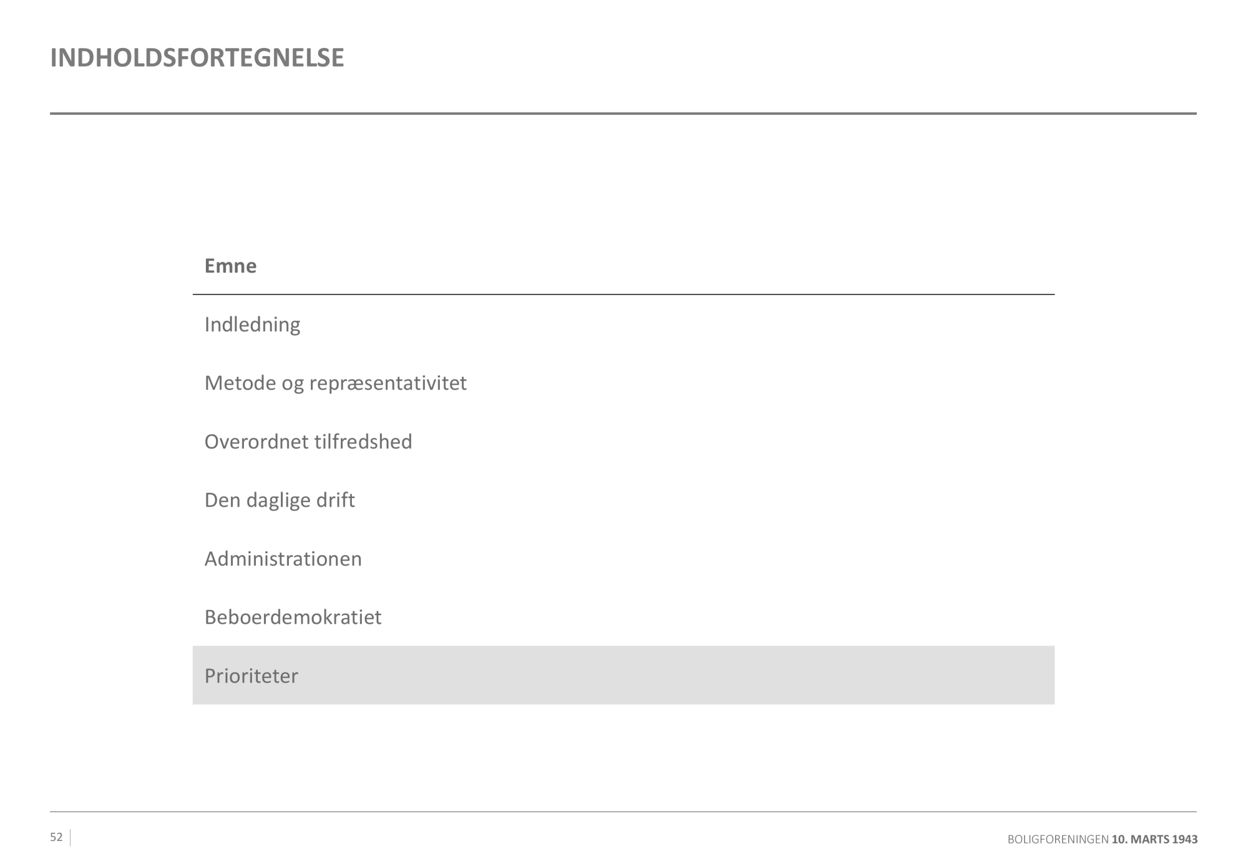Click the Emne column header
Viewport: 1248px width, 864px height.
click(x=230, y=266)
